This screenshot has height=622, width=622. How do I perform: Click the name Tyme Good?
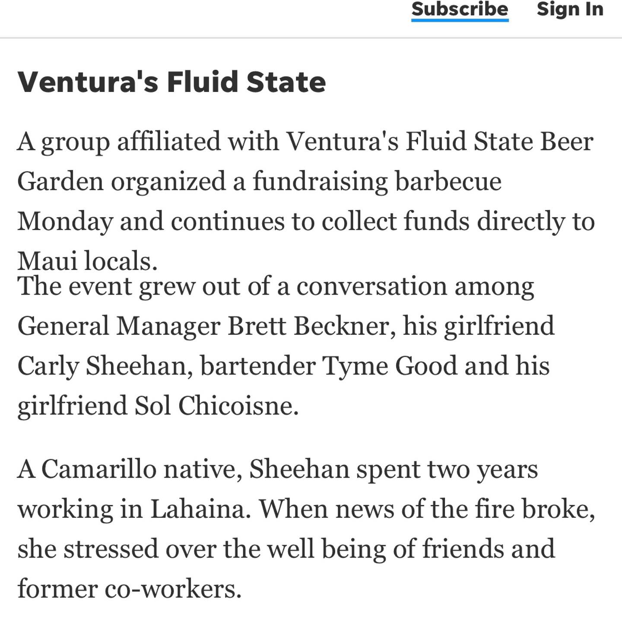[x=390, y=366]
